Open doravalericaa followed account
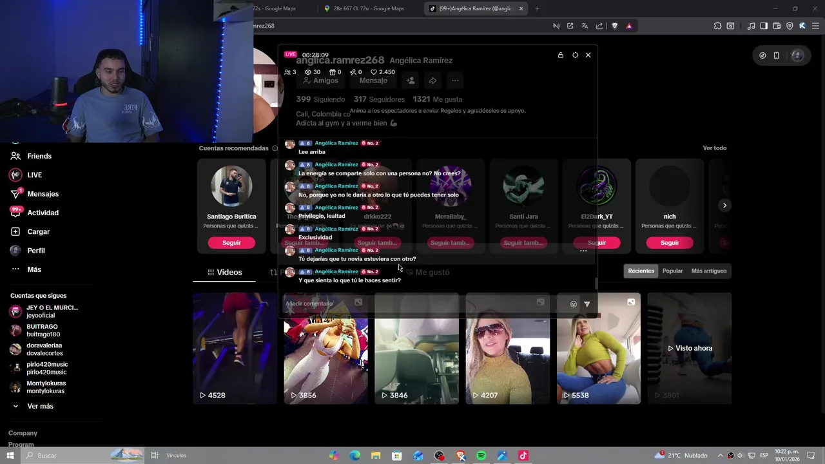 click(36, 349)
